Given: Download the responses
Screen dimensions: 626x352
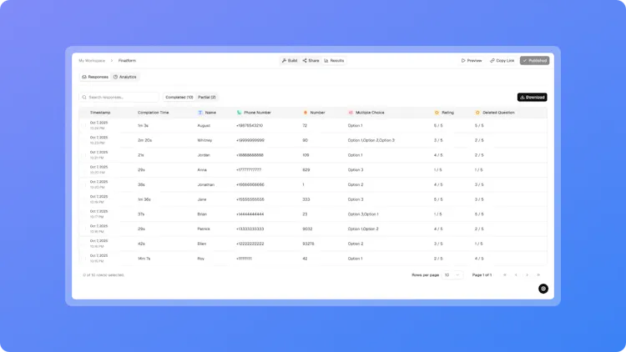Looking at the screenshot, I should (533, 98).
